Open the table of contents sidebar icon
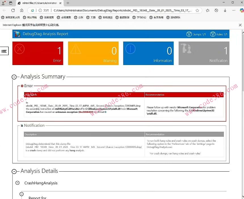 click(4, 51)
